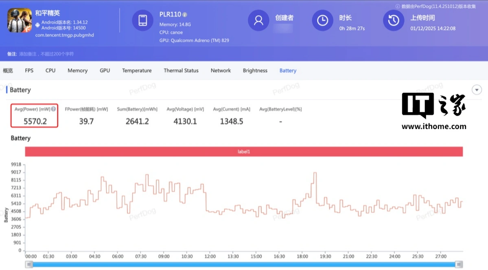Image resolution: width=488 pixels, height=270 pixels.
Task: Click the upload time history icon
Action: point(393,20)
